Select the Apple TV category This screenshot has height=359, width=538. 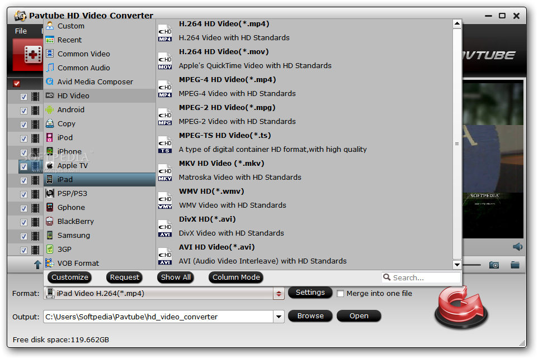(x=100, y=165)
